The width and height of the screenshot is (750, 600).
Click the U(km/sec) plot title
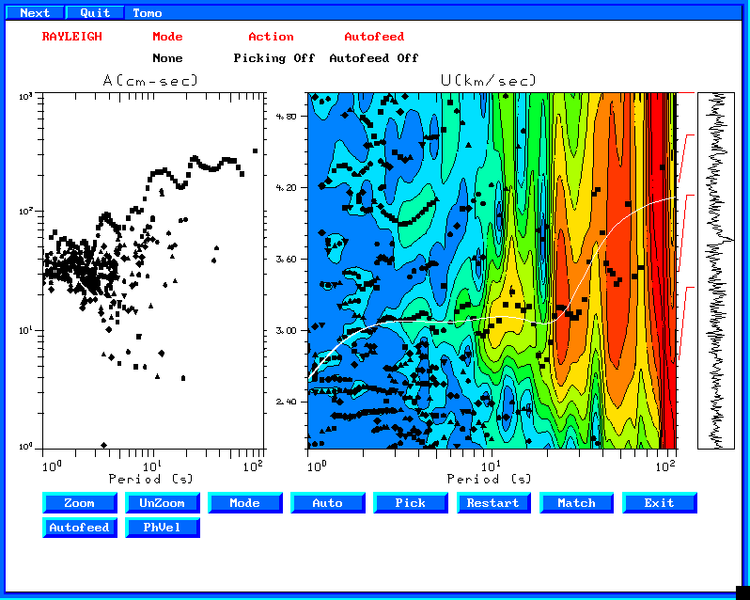489,80
